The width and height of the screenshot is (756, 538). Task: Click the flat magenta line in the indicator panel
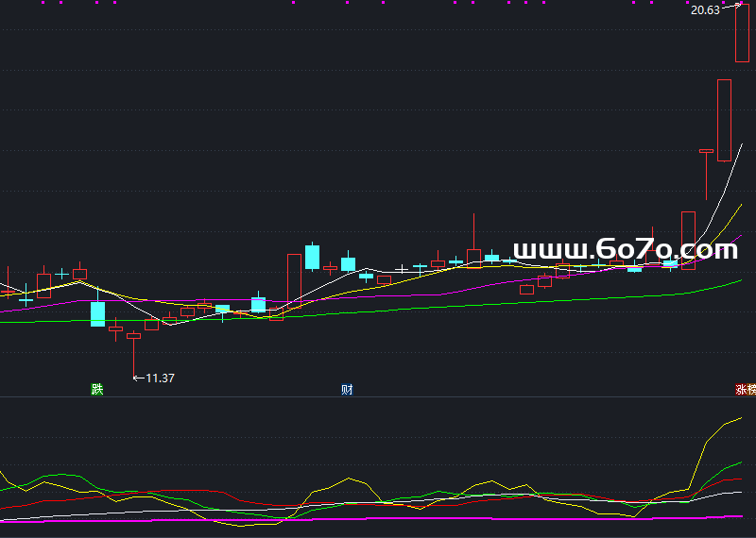[x=378, y=518]
